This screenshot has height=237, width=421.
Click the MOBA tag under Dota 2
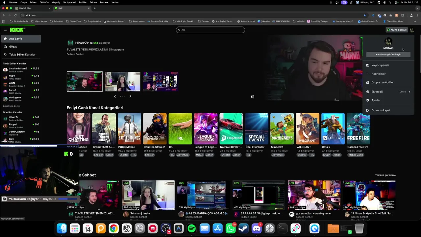pyautogui.click(x=327, y=155)
